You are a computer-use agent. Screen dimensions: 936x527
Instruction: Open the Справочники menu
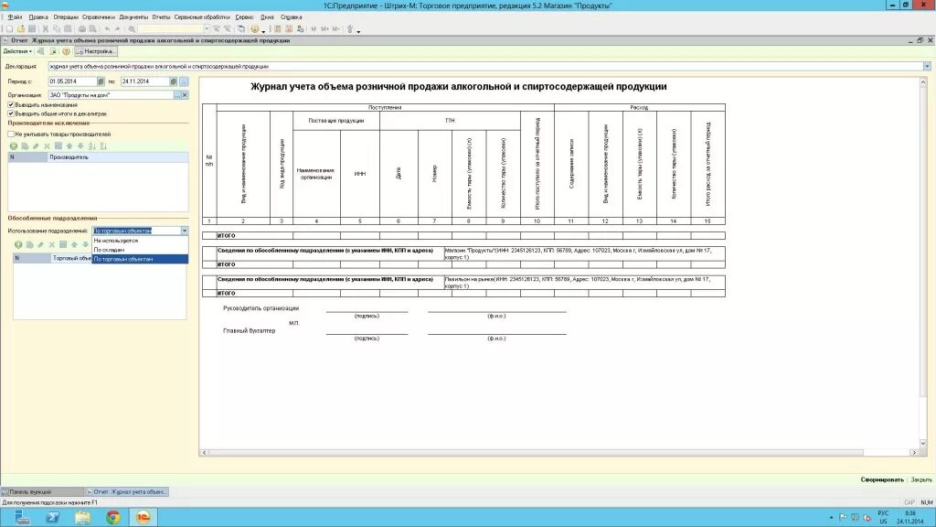[x=98, y=17]
